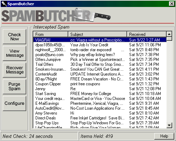Select the Trial Offers message row
176x141 pixels.
click(x=100, y=64)
